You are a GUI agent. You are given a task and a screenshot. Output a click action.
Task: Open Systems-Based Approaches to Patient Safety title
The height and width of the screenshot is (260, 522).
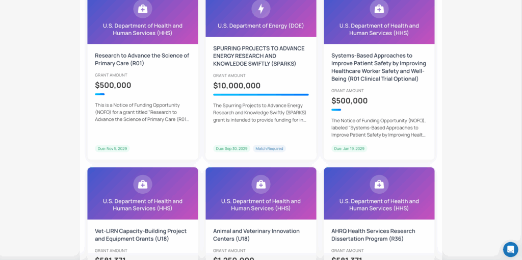(x=378, y=67)
